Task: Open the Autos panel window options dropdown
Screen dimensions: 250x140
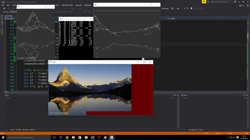Action: [x=173, y=95]
